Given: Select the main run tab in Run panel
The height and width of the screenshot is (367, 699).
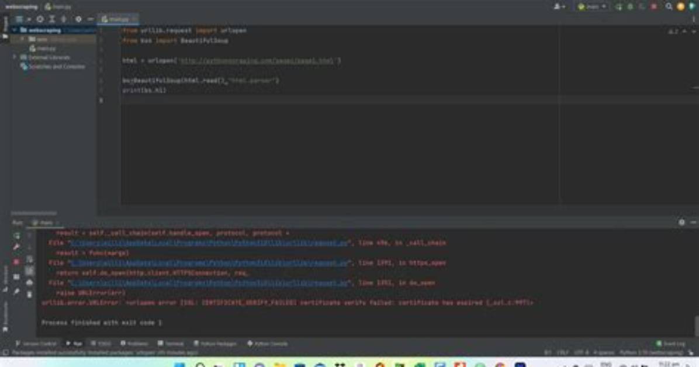Looking at the screenshot, I should coord(46,223).
